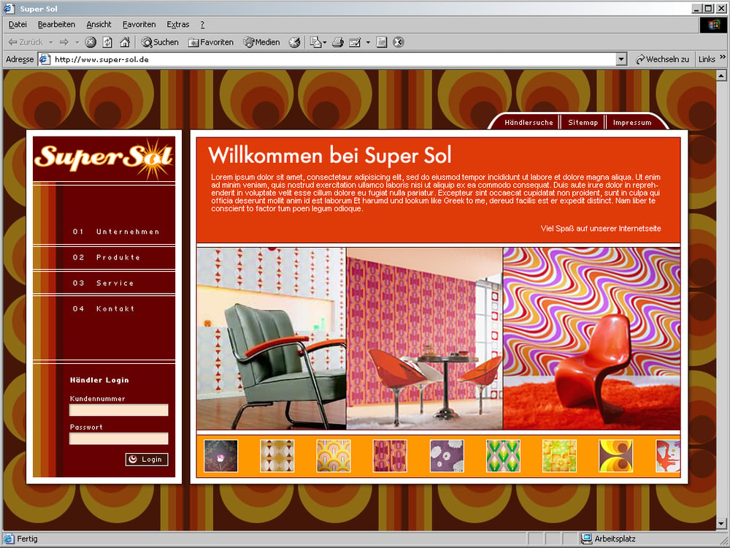Image resolution: width=730 pixels, height=548 pixels.
Task: Click the Windows logo throbber in the menu bar
Action: [x=714, y=25]
